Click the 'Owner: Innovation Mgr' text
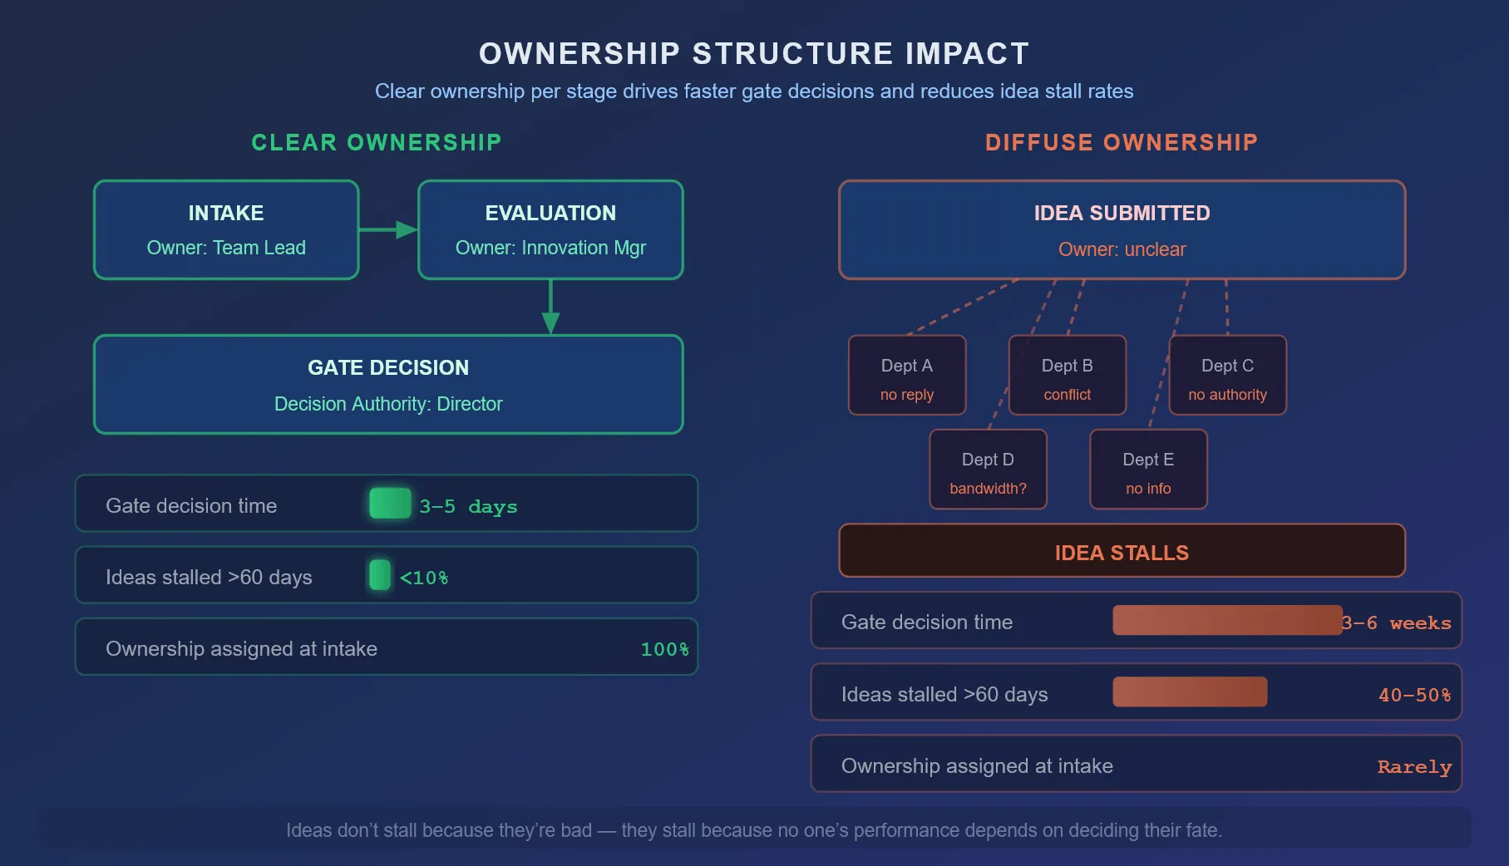 (x=550, y=248)
